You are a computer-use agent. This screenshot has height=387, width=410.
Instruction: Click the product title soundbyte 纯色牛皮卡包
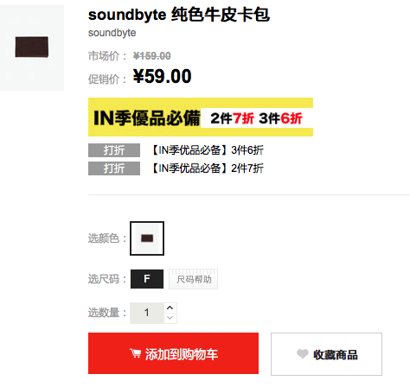coord(179,15)
